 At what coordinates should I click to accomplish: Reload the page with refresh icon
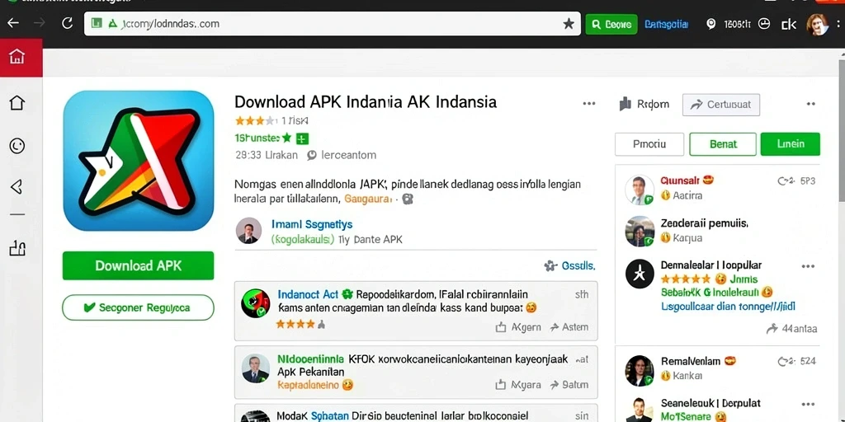[x=67, y=23]
